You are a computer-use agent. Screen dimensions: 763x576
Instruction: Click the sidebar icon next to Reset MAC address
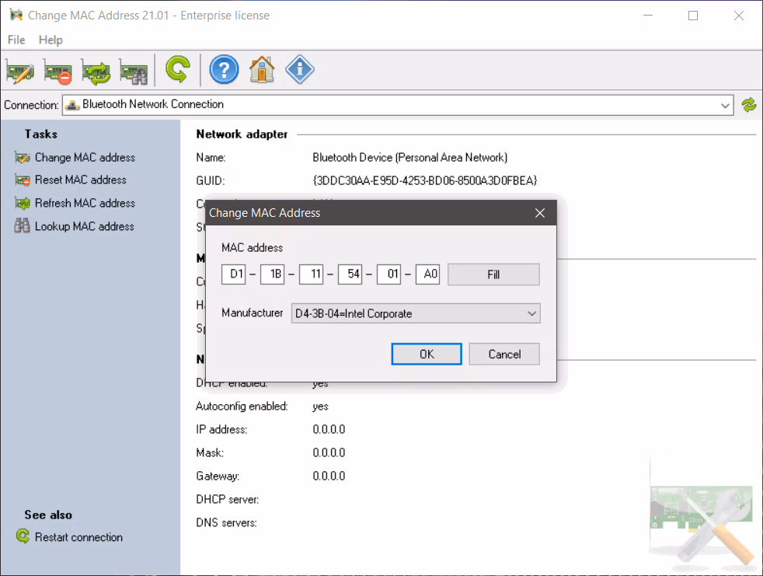click(23, 180)
